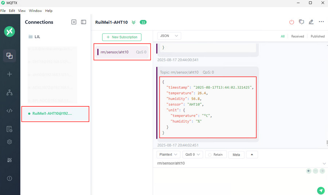328x195 pixels.
Task: Click the New Subscription button
Action: [122, 37]
